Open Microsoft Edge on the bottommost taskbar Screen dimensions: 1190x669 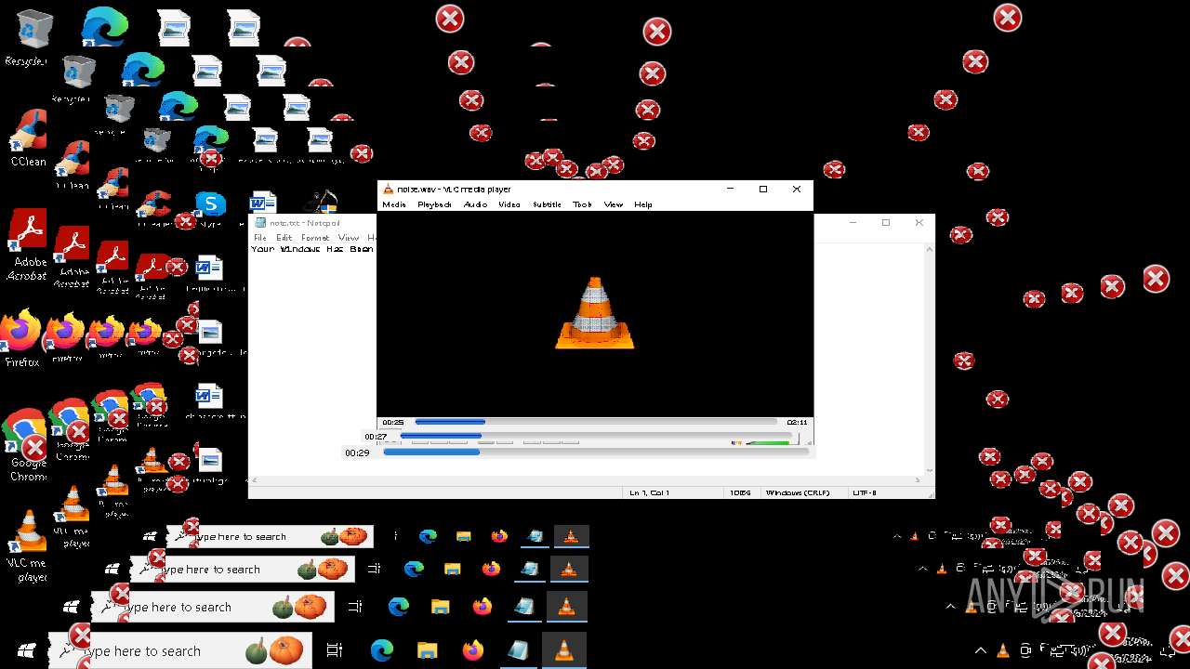coord(382,650)
